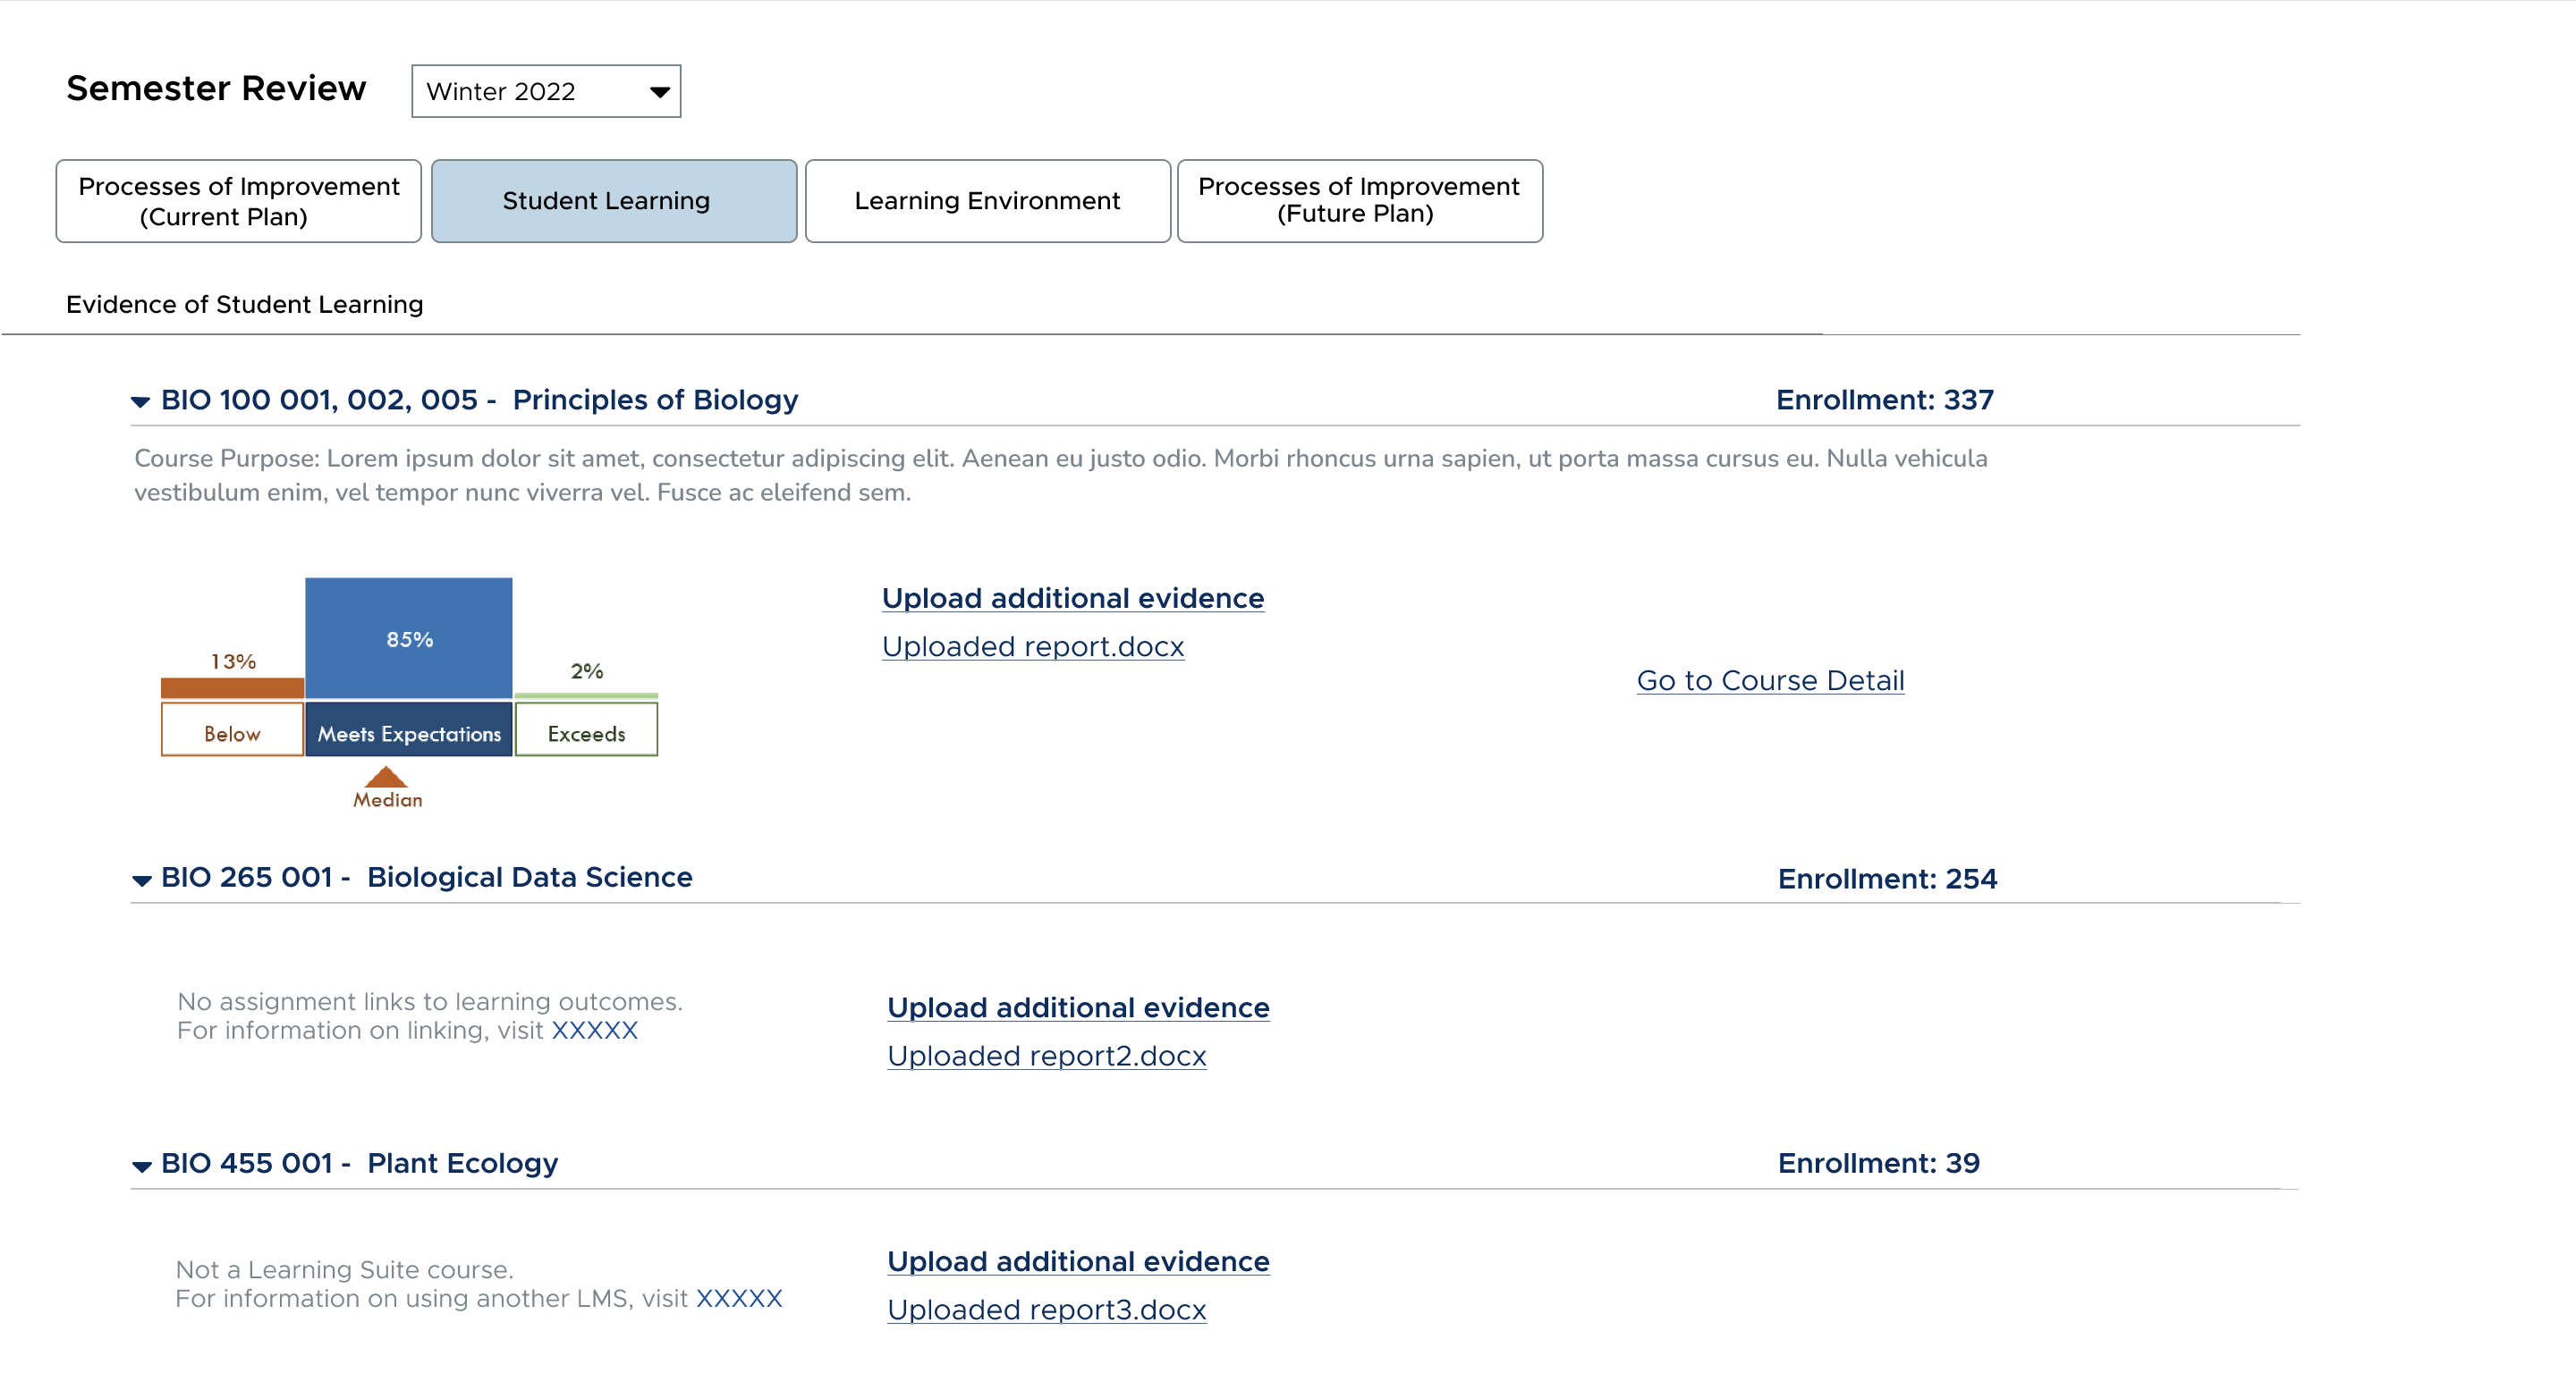Viewport: 2576px width, 1373px height.
Task: Open XXXXX link about using another LMS
Action: click(x=739, y=1298)
